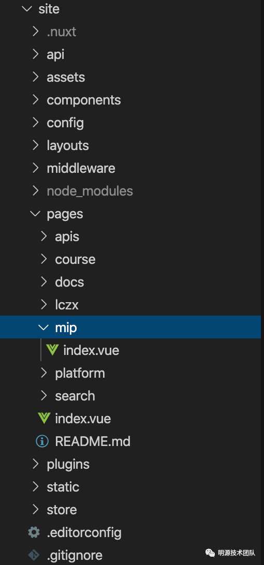Open the plugins folder
264x565 pixels.
click(130, 464)
